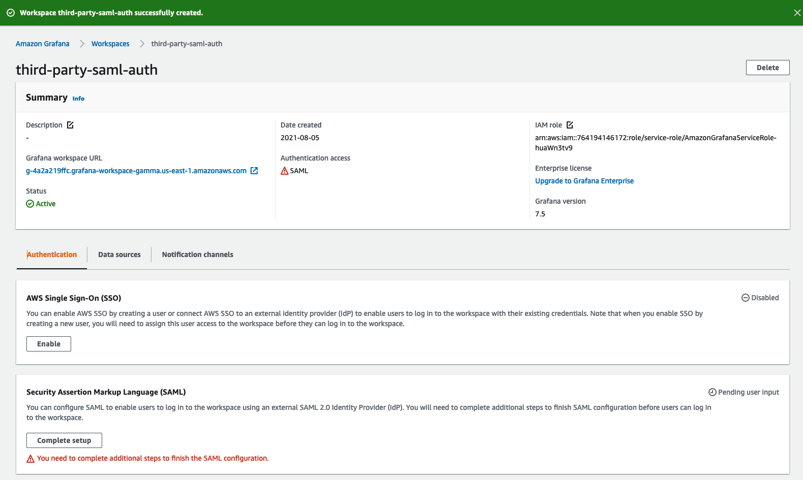Edit the Description with pencil icon
803x480 pixels.
coord(70,125)
